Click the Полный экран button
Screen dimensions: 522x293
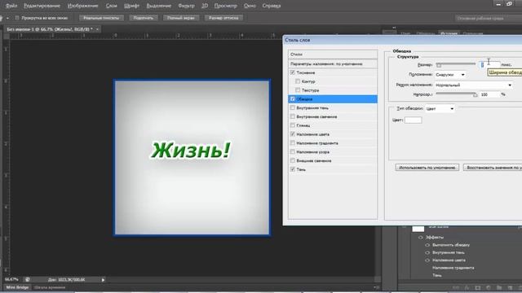(181, 18)
